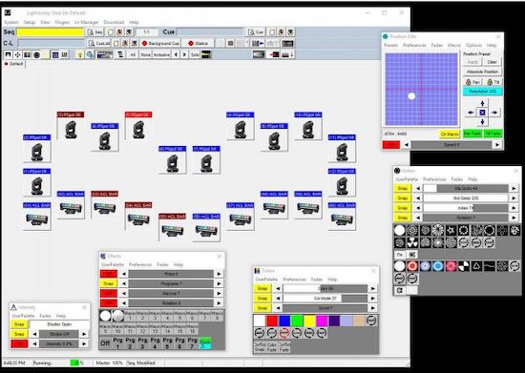The image size is (525, 373).
Task: Click the light bulb icon in toolbar
Action: [79, 55]
